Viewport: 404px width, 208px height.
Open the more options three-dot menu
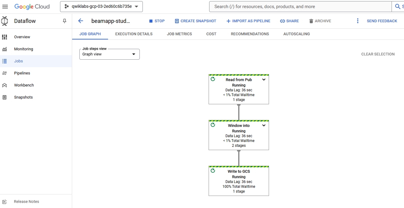coord(358,21)
